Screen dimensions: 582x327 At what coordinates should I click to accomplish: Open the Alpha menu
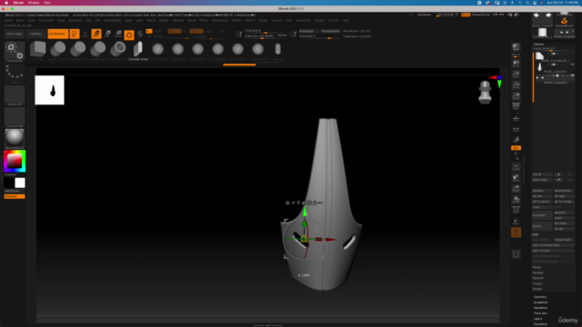tap(8, 20)
